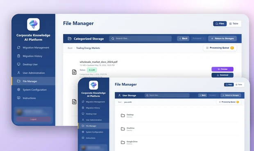Focus the Search files field in User Storage

pos(167,95)
